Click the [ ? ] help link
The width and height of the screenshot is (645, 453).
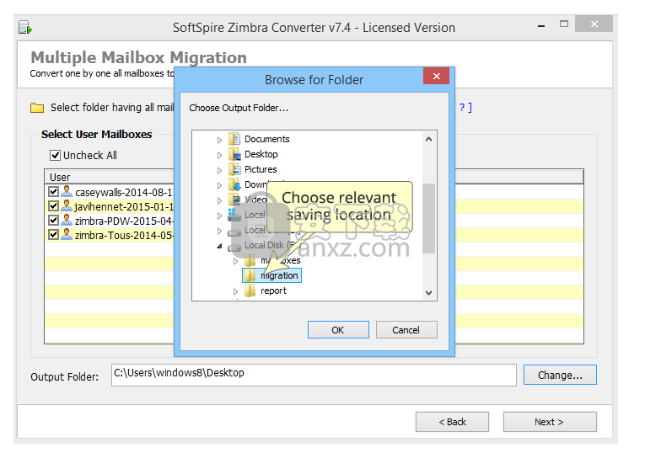(464, 108)
